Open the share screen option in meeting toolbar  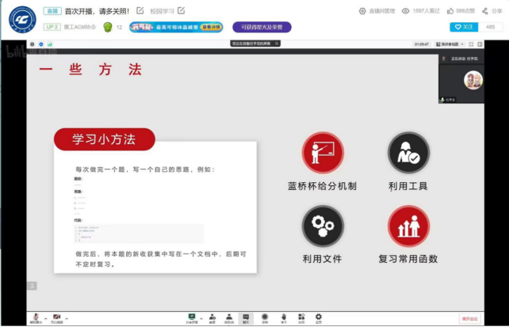click(x=192, y=317)
